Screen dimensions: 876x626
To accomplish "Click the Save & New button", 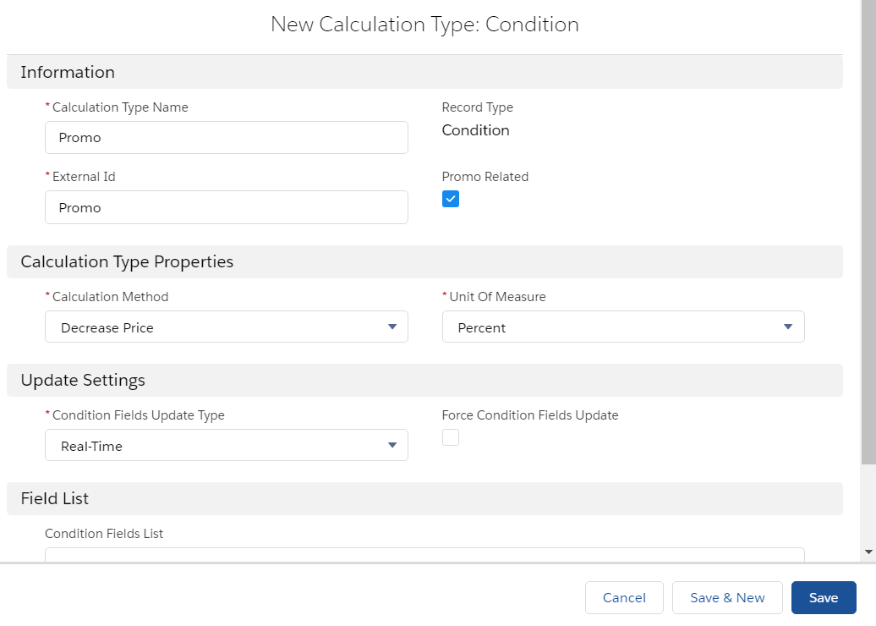I will tap(727, 598).
